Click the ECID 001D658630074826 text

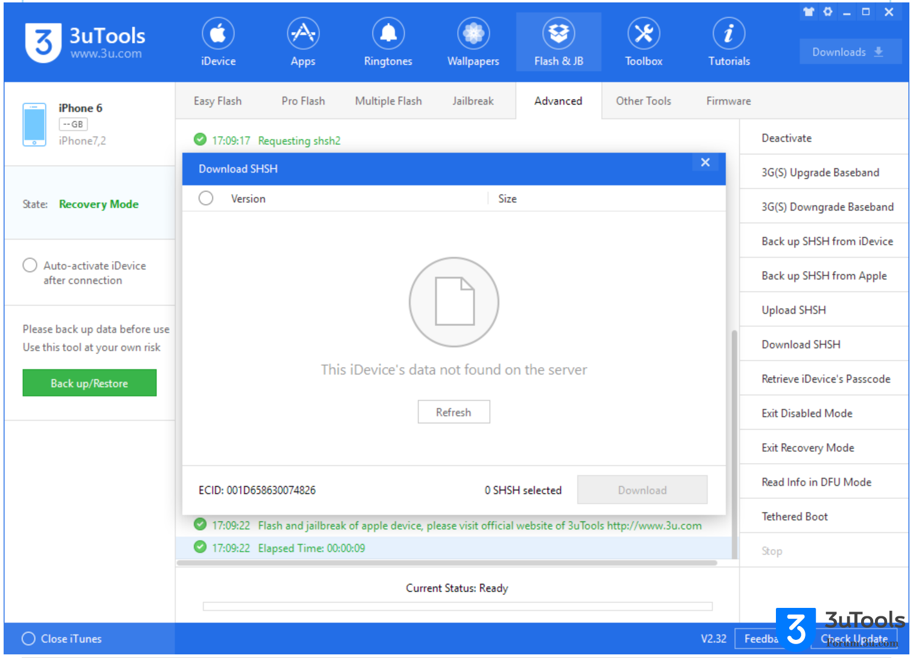click(x=257, y=490)
